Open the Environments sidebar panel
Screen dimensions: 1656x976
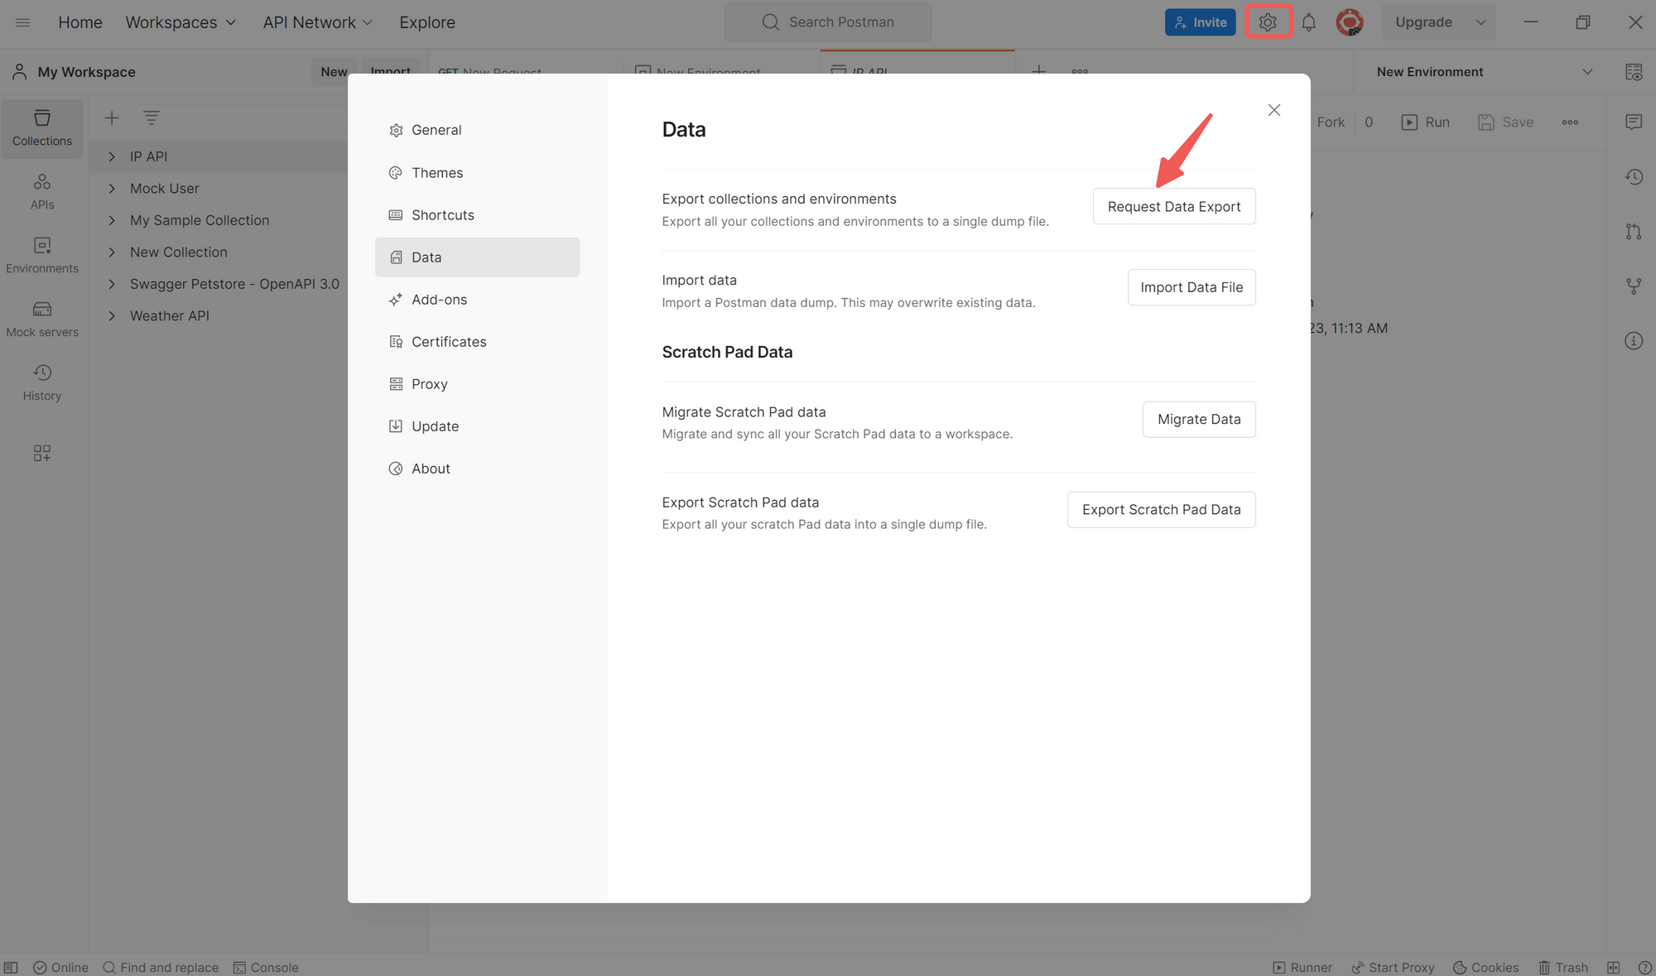(x=42, y=255)
